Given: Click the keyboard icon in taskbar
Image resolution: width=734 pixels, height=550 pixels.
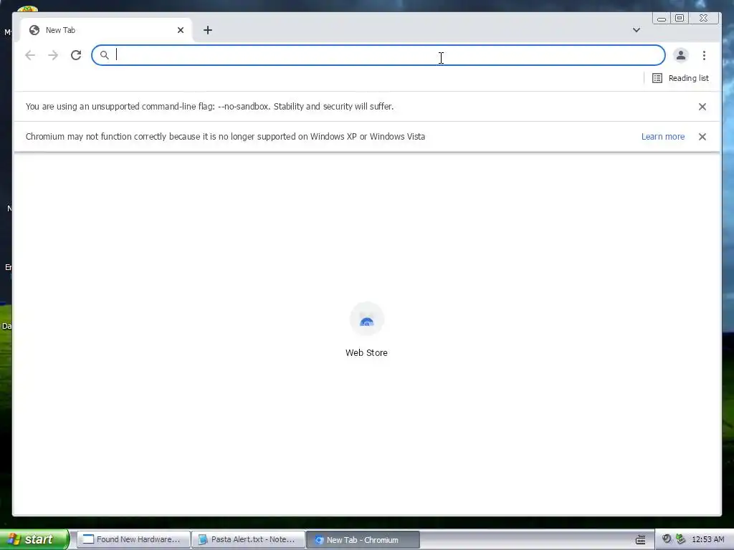Looking at the screenshot, I should 640,540.
